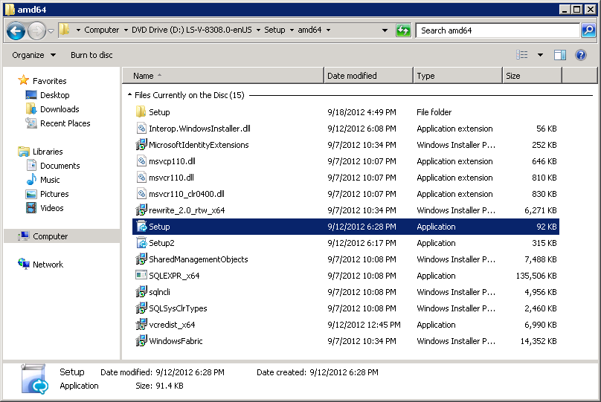Select the WindowsFabric installer package
Viewport: 601px width, 402px height.
[175, 341]
